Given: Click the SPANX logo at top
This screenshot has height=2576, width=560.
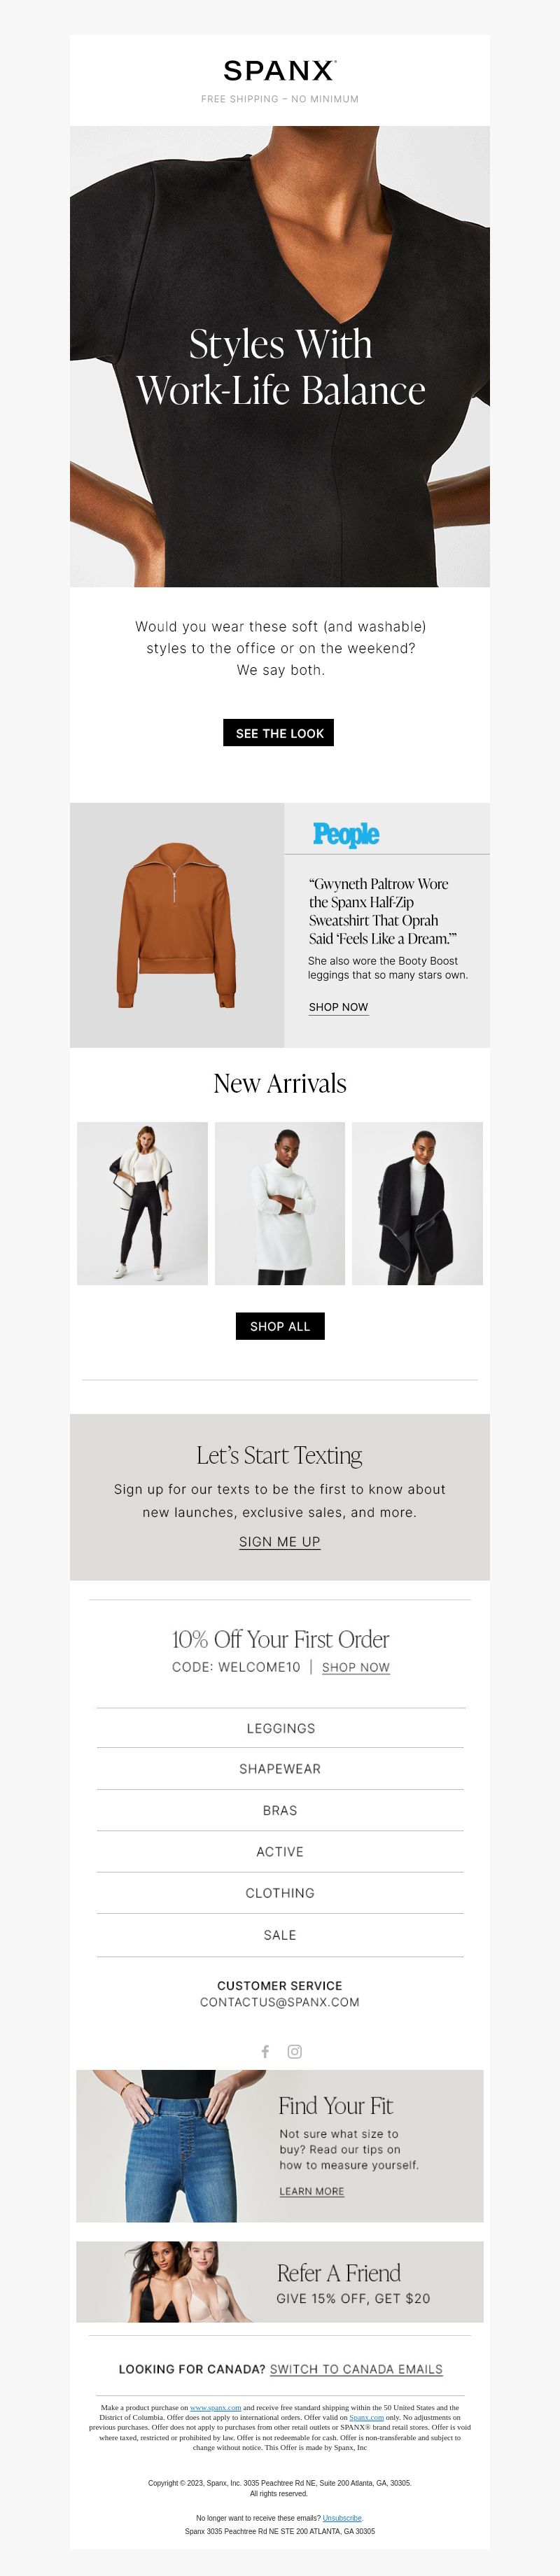Looking at the screenshot, I should 280,70.
